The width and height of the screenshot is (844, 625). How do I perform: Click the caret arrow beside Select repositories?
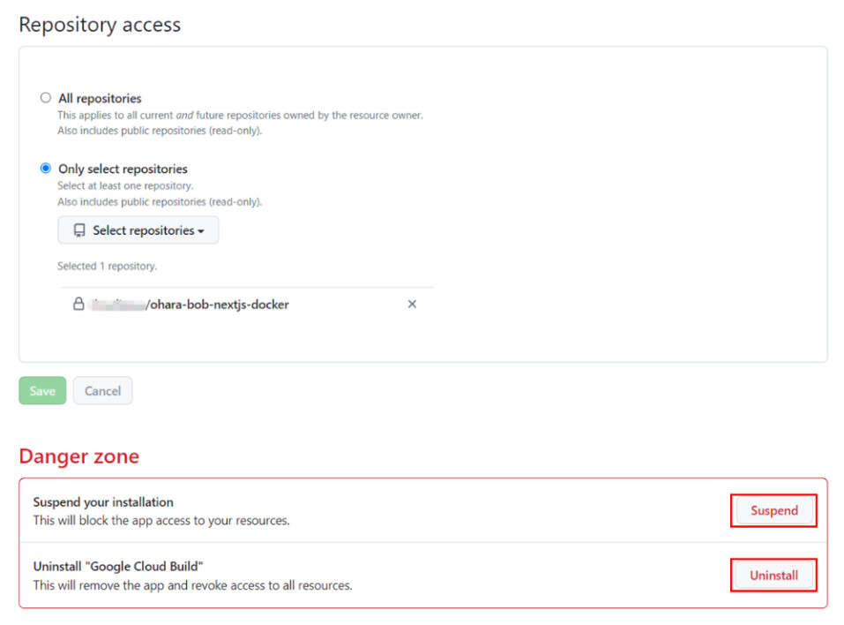201,231
